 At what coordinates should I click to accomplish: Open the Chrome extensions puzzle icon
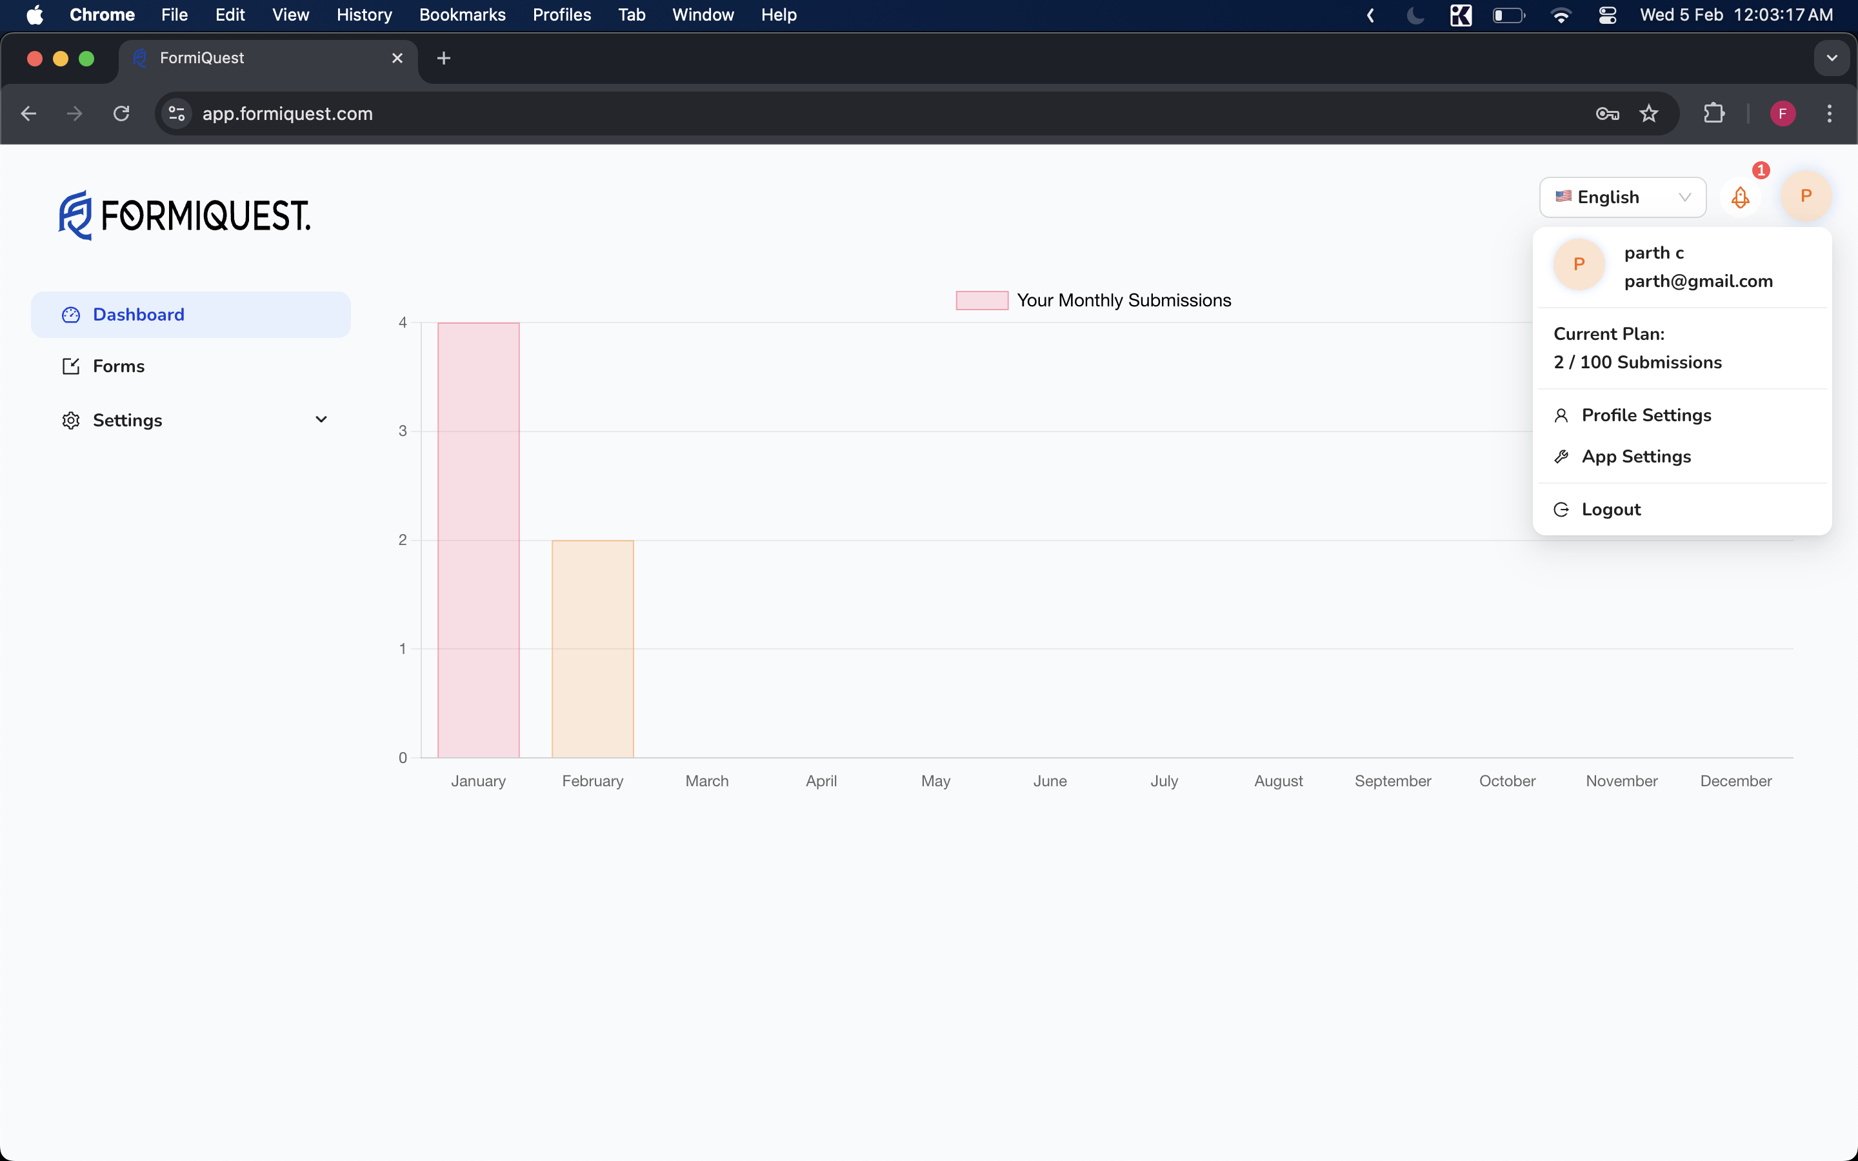click(1713, 114)
